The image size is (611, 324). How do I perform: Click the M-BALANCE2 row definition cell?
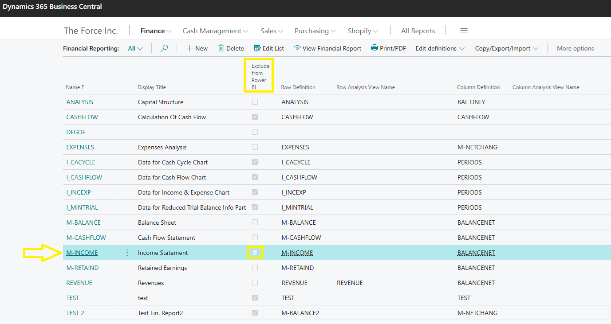[300, 313]
